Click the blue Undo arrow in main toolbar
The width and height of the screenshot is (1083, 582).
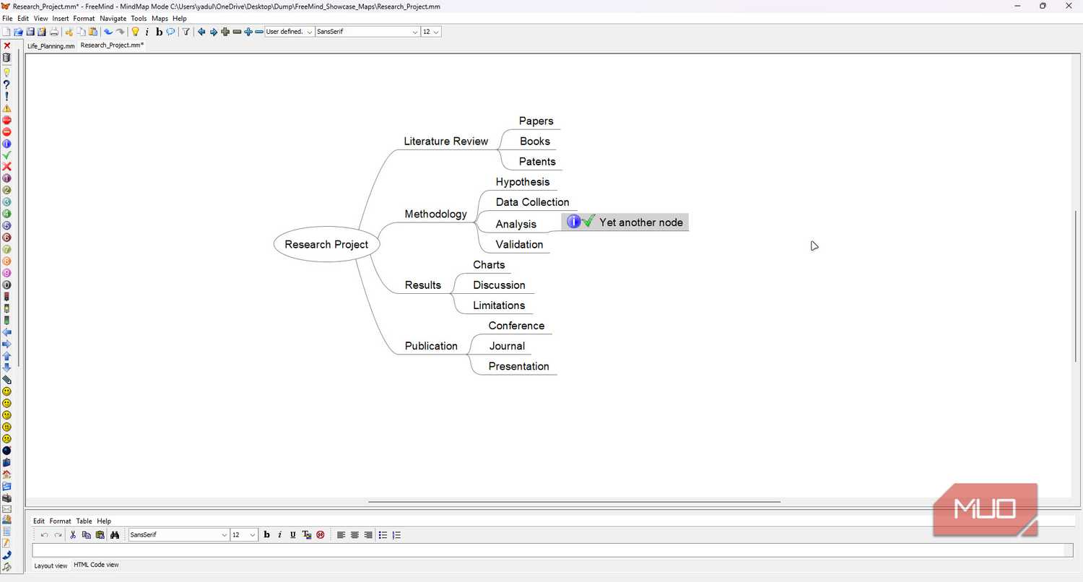108,32
